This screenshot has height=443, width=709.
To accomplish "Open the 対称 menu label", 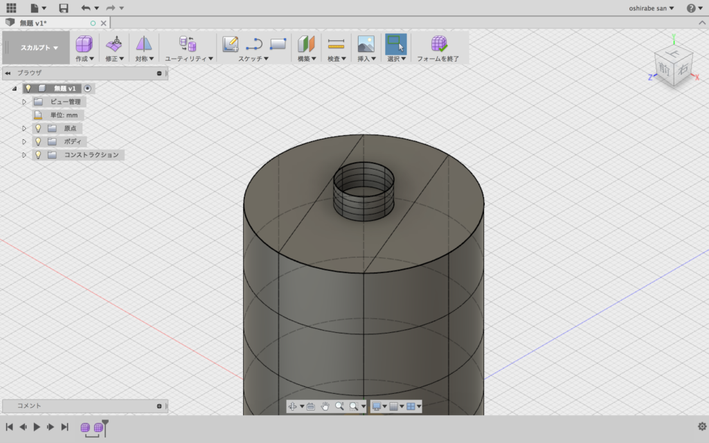I will tap(144, 59).
